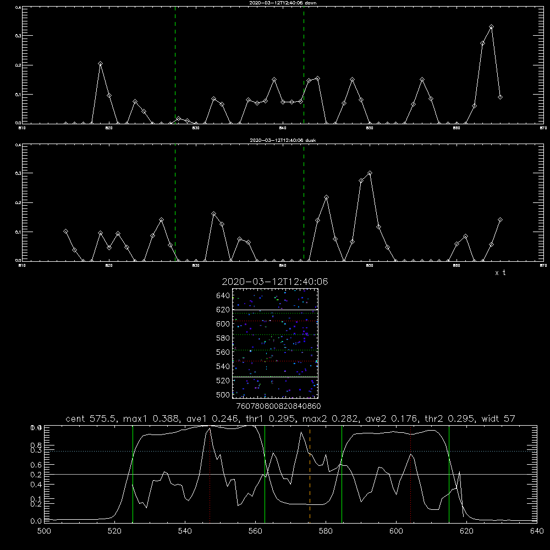
Task: Select the dawn plot peak marker near 819
Action: click(100, 63)
